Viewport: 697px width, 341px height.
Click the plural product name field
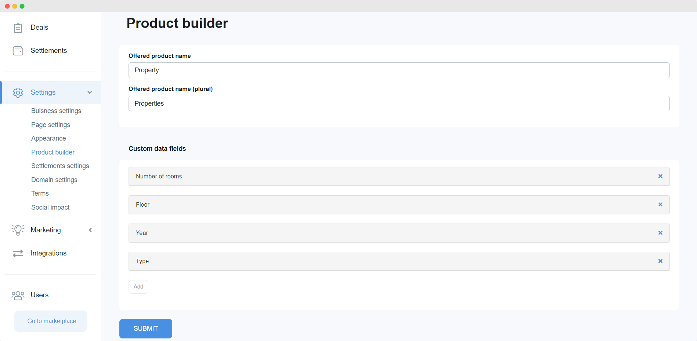point(399,104)
